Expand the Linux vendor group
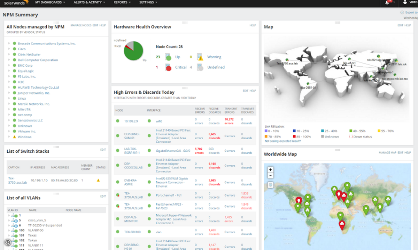Image resolution: width=418 pixels, height=250 pixels. pos(9,99)
